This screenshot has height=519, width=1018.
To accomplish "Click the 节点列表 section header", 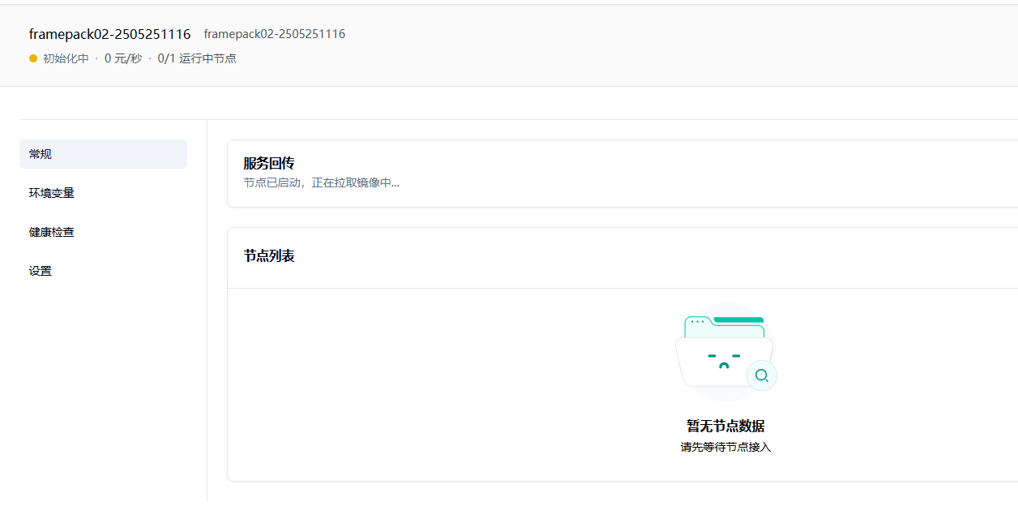I will (x=268, y=256).
